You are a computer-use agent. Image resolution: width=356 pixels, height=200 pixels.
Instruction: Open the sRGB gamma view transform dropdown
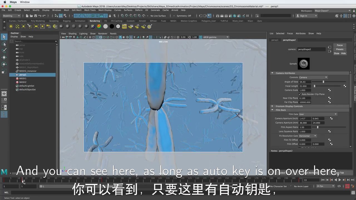click(x=216, y=37)
